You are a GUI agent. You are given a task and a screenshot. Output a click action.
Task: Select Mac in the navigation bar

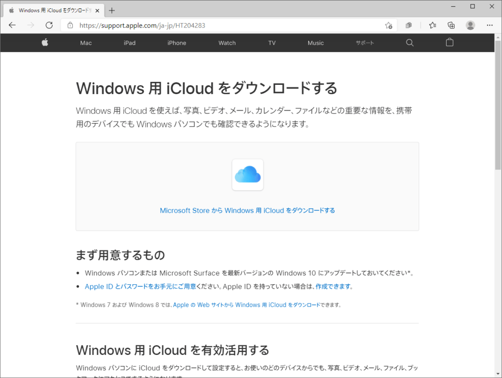coord(86,43)
